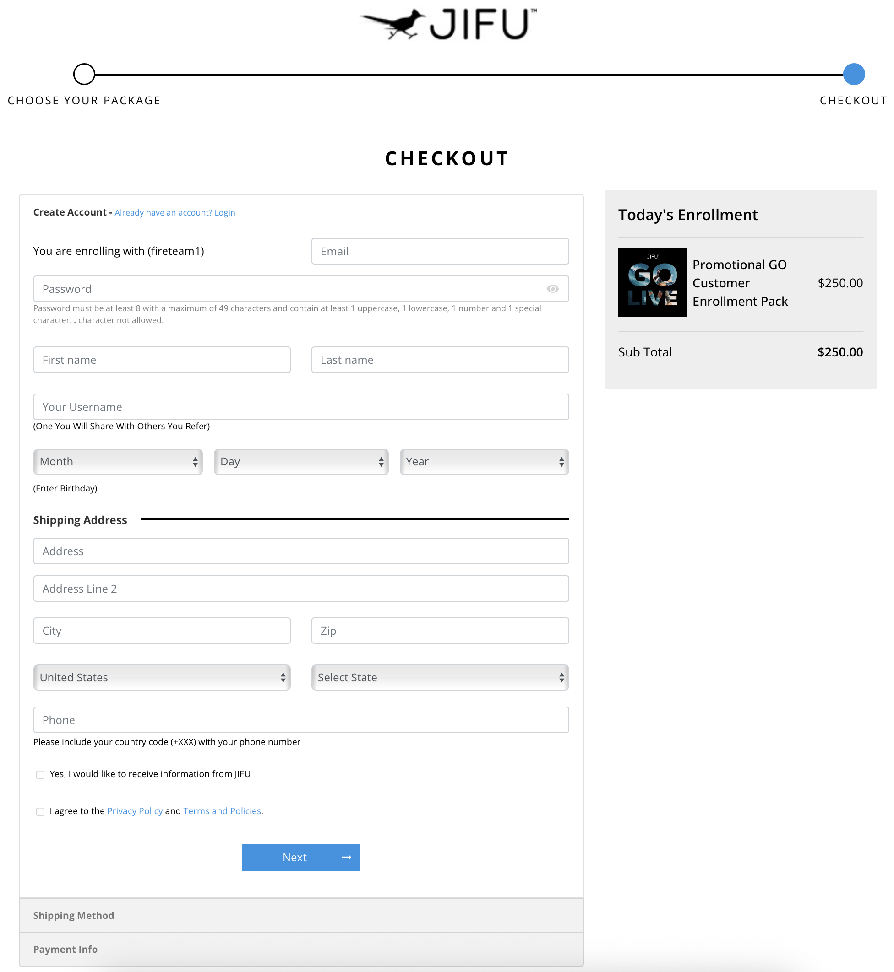The height and width of the screenshot is (972, 894).
Task: Focus the Password input field
Action: (301, 289)
